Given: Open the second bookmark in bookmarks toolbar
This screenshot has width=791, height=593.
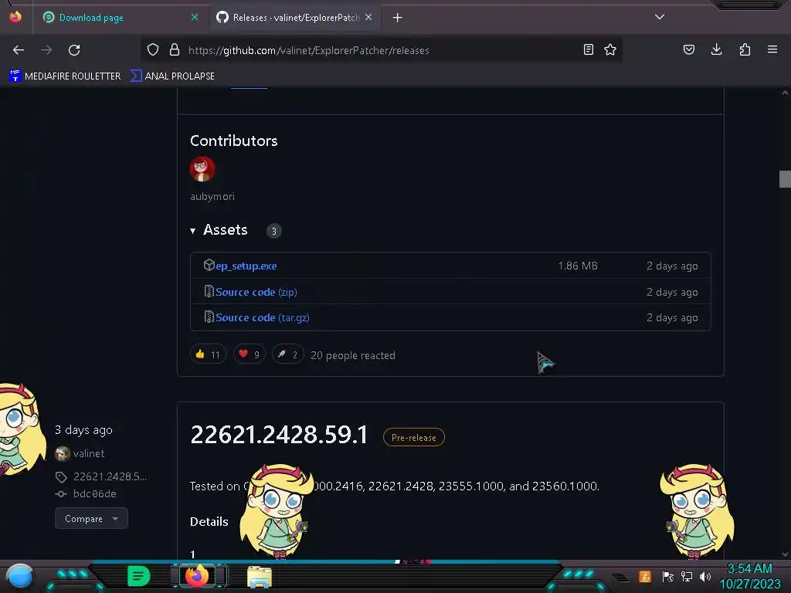Looking at the screenshot, I should click(x=172, y=76).
